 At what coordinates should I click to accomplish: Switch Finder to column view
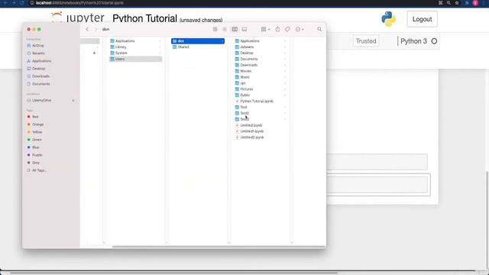pyautogui.click(x=235, y=29)
